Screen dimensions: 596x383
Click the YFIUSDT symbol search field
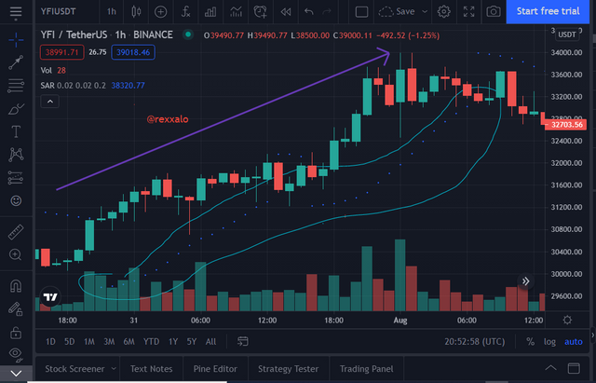(58, 11)
